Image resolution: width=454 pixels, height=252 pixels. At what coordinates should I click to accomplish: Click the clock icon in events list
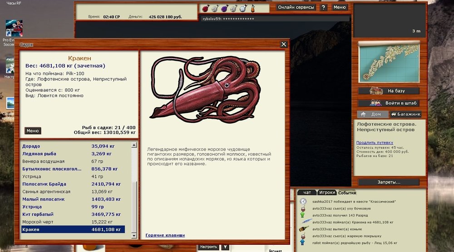303,201
